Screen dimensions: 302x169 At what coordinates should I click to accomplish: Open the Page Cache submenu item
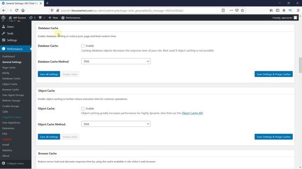click(9, 68)
